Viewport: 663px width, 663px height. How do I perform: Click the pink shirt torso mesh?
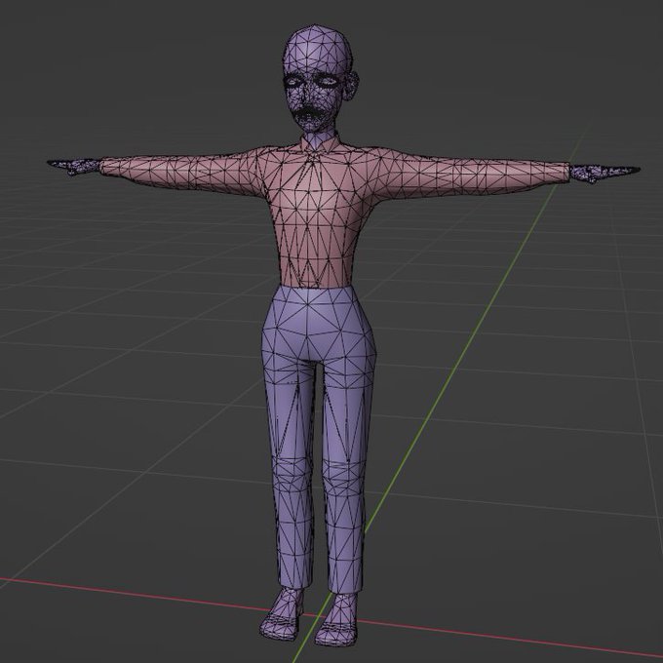coord(315,215)
